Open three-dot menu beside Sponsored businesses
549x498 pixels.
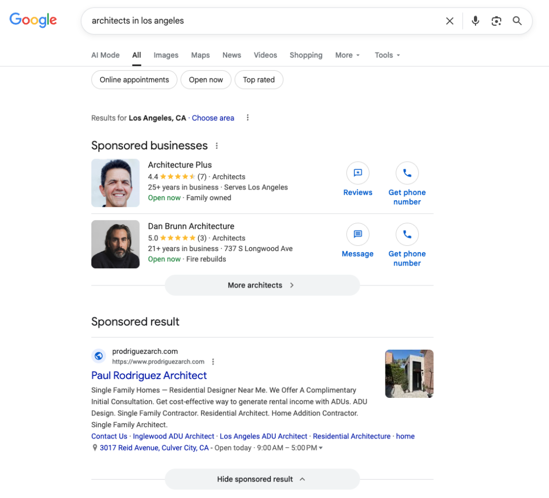(217, 146)
